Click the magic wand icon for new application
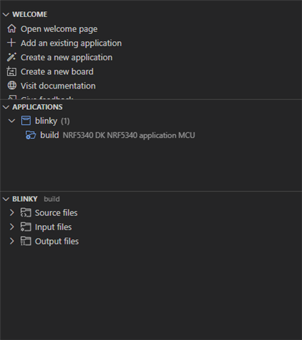This screenshot has width=302, height=340. (x=11, y=57)
